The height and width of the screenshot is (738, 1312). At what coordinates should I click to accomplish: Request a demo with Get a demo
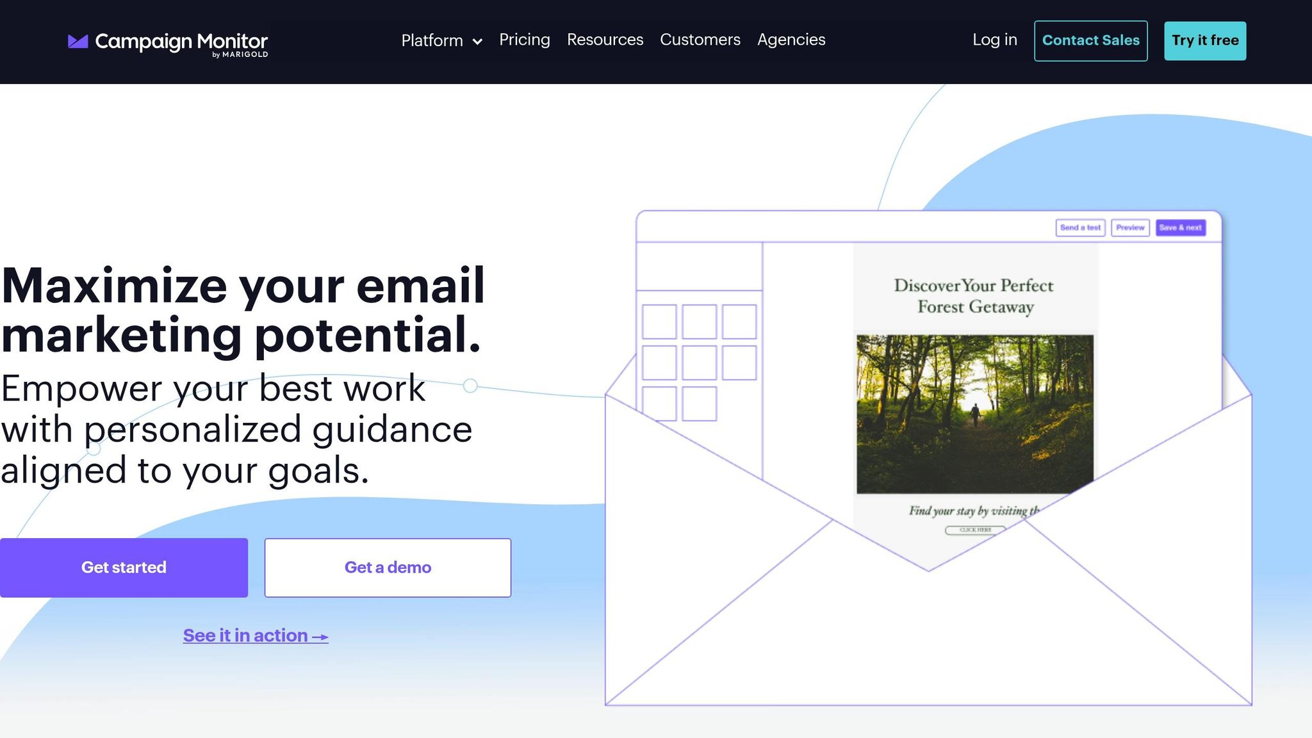pyautogui.click(x=388, y=568)
